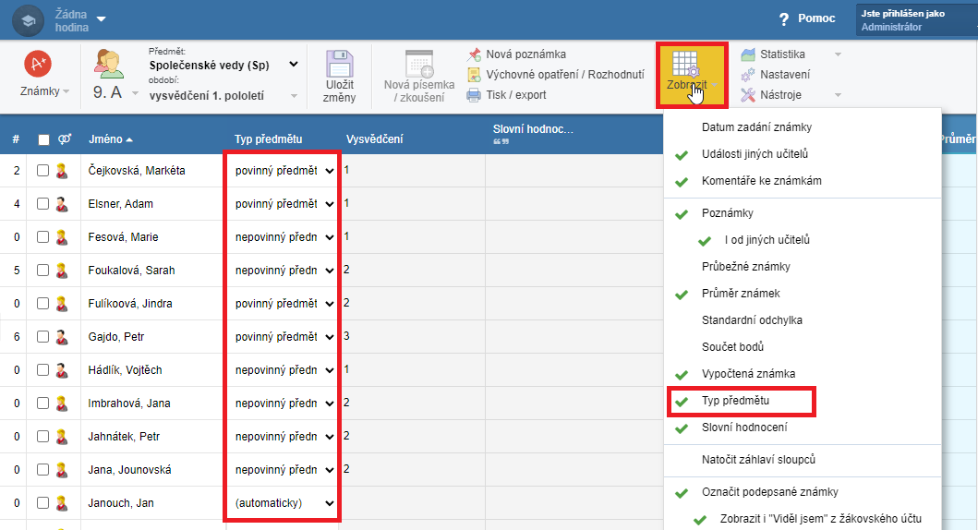The image size is (978, 530).
Task: Check the box for Gajdo, Petr
Action: point(42,337)
